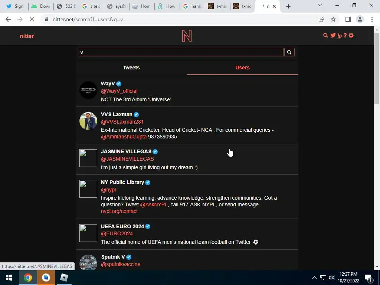
Task: Open nitter preferences gear icon
Action: (351, 35)
